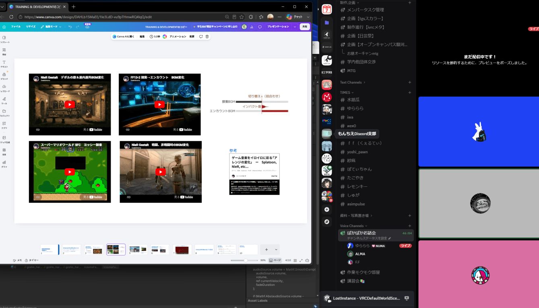Select slide 7 thumbnail in Canva filmstrip
Image resolution: width=539 pixels, height=308 pixels.
[x=182, y=250]
